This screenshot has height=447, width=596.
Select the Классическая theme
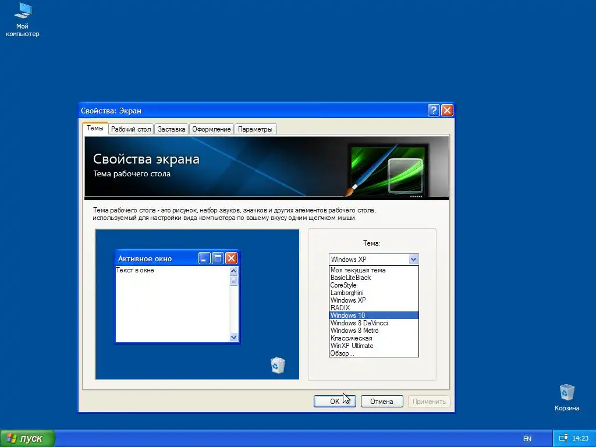tap(374, 338)
